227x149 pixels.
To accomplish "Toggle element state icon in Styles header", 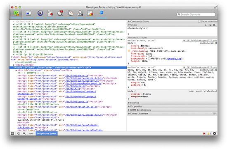I will [210, 25].
